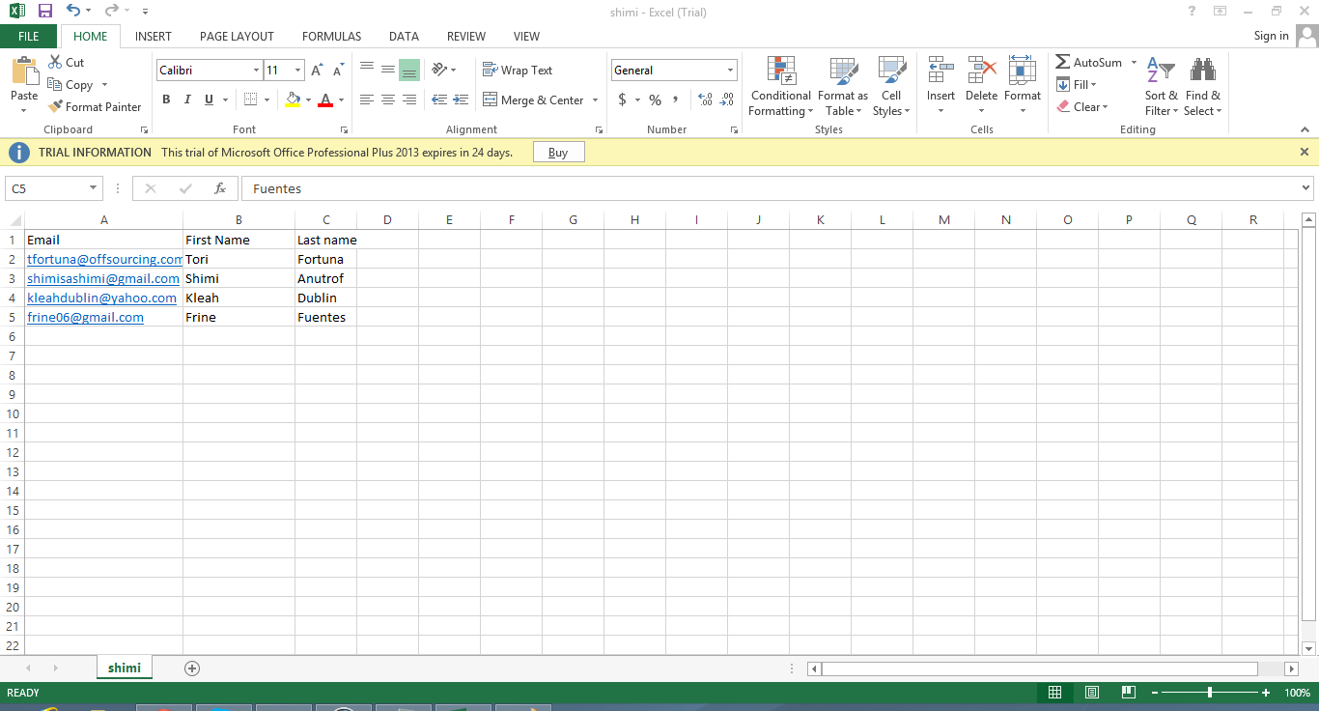The image size is (1319, 711).
Task: Toggle Wrap Text for the cell
Action: tap(518, 71)
